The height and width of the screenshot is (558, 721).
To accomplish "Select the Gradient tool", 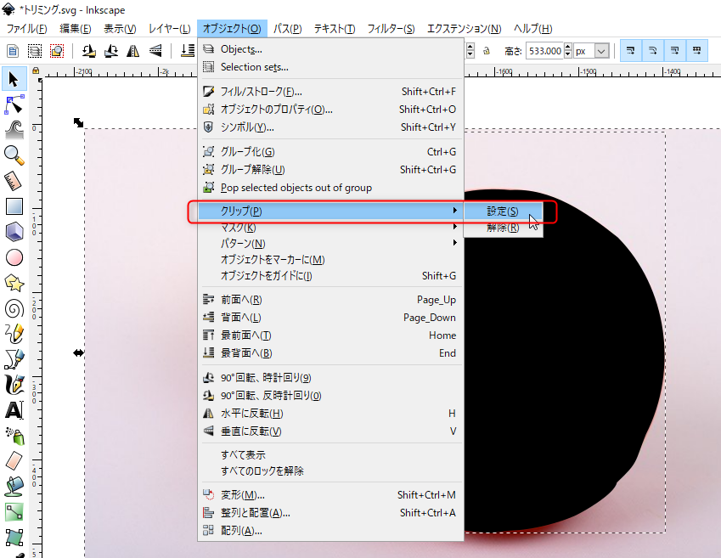I will tap(14, 511).
